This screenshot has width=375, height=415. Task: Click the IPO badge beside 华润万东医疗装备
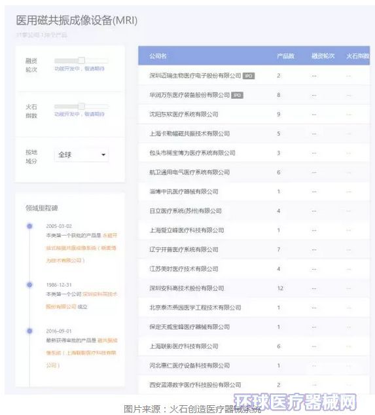pyautogui.click(x=237, y=96)
